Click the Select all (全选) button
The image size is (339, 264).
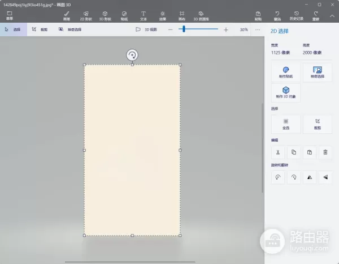point(286,124)
